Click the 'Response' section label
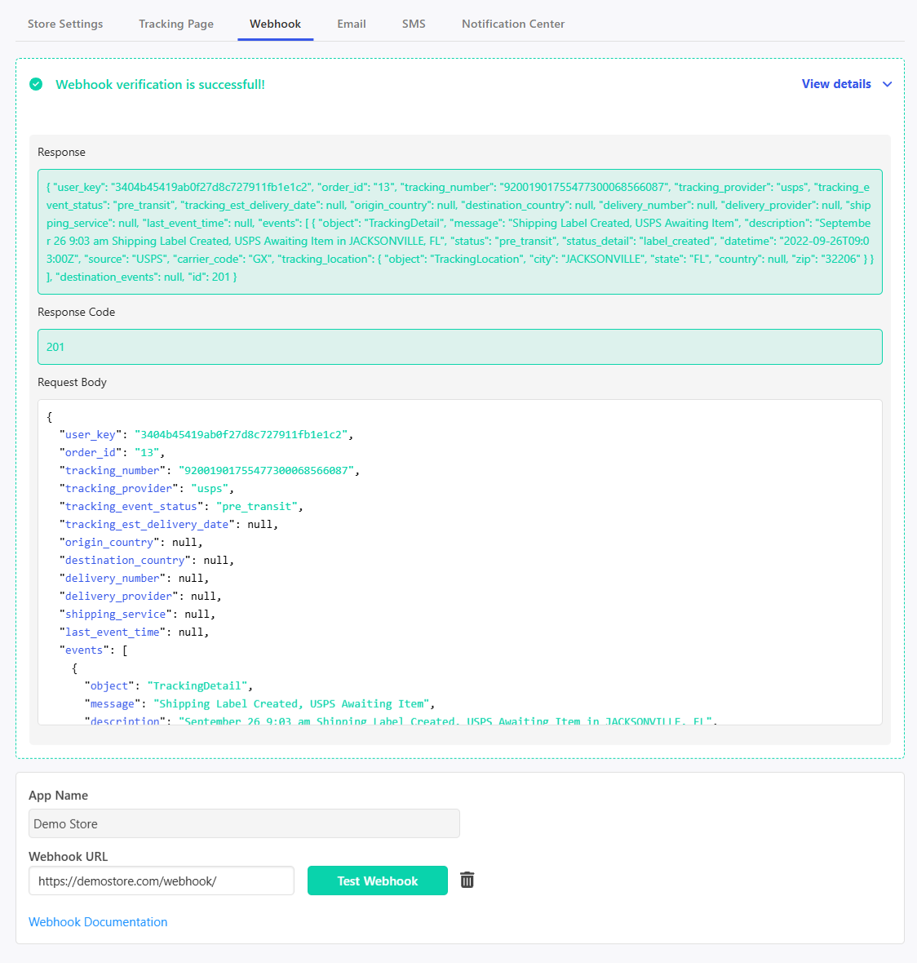 coord(61,152)
